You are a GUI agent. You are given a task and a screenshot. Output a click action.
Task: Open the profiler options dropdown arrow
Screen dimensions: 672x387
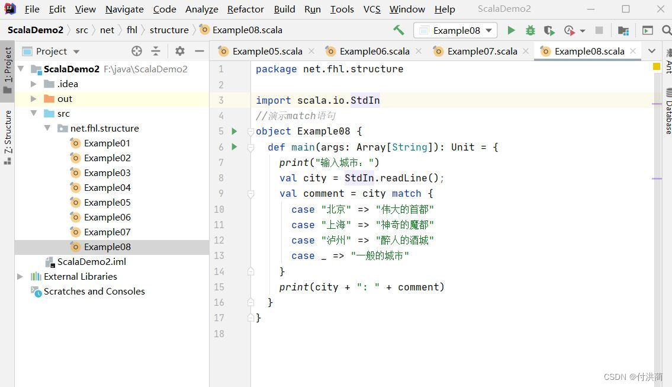coord(583,31)
